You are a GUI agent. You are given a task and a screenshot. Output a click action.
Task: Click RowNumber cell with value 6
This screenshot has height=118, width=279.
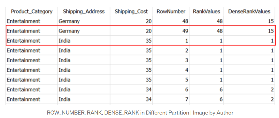tap(171, 90)
